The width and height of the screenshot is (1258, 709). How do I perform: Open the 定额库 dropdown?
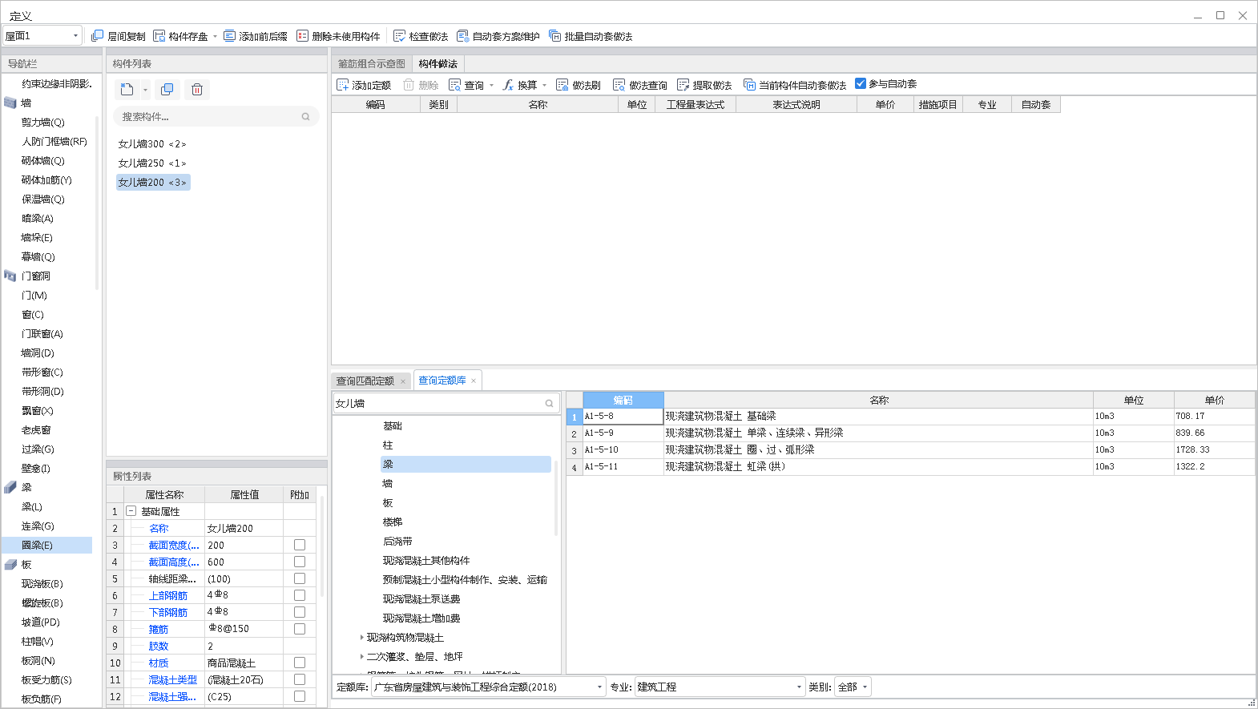(600, 687)
